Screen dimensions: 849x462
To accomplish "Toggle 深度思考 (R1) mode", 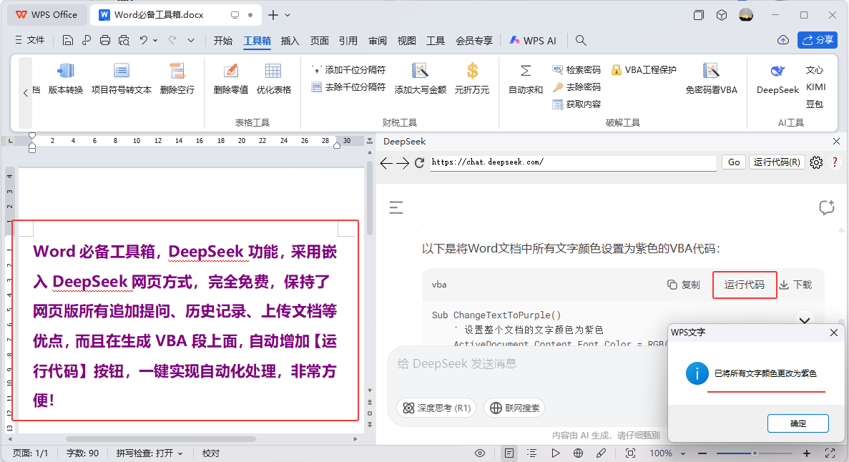I will (437, 408).
